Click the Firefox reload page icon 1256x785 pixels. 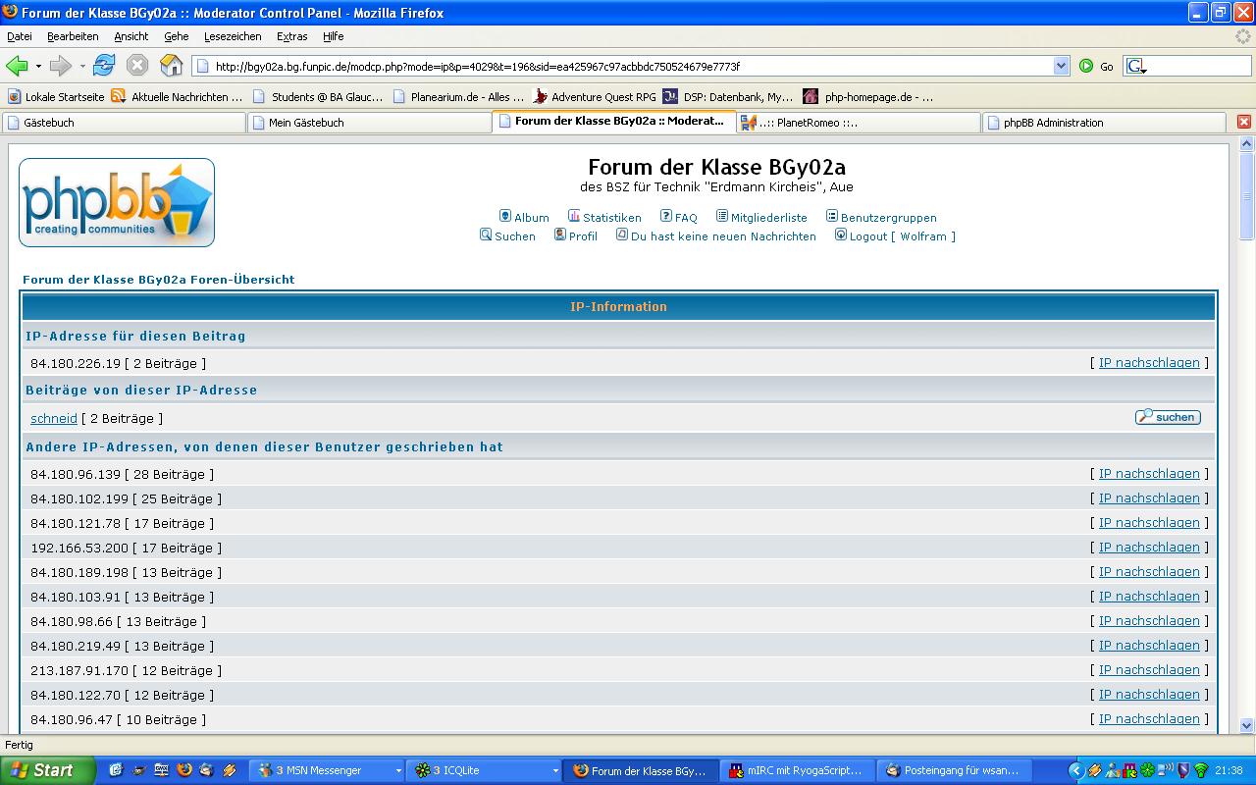coord(104,66)
